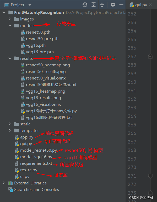Image resolution: width=157 pixels, height=202 pixels.
Task: Hide the Project tool window with minus icon
Action: (x=121, y=5)
